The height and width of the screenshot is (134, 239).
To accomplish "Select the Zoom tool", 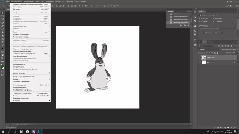I will pos(3,58).
